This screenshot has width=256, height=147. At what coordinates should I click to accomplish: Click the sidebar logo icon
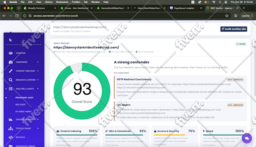tap(11, 40)
